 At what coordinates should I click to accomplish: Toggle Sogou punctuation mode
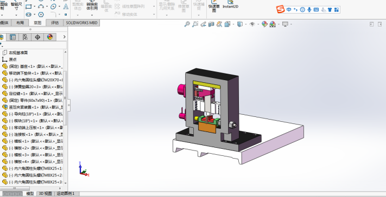pos(296,10)
